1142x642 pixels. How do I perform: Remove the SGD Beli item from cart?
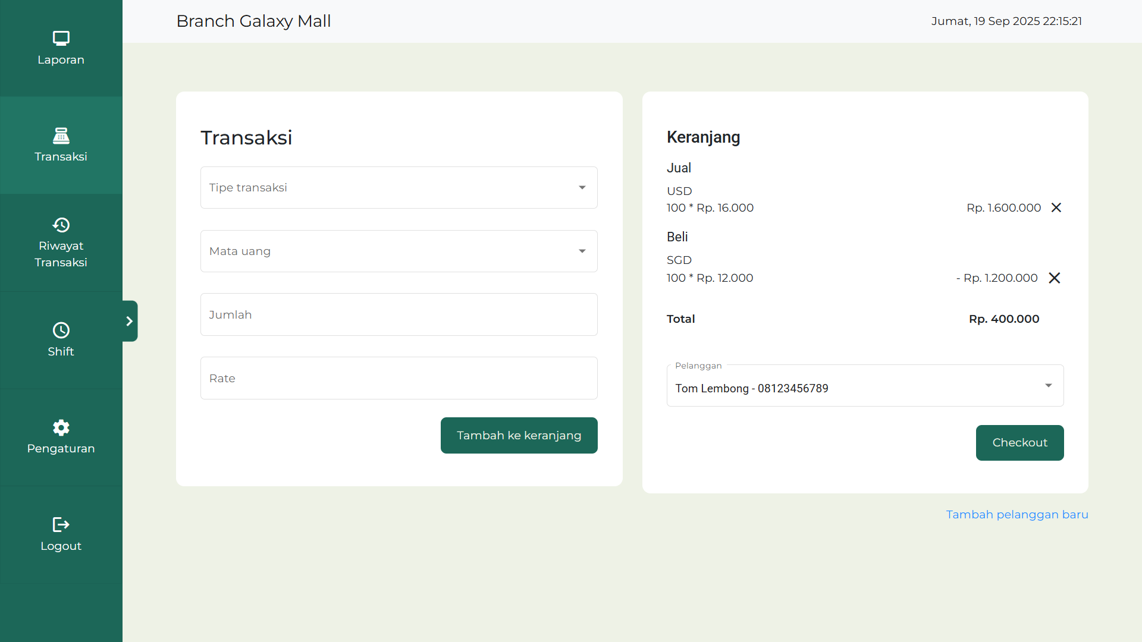click(x=1055, y=278)
